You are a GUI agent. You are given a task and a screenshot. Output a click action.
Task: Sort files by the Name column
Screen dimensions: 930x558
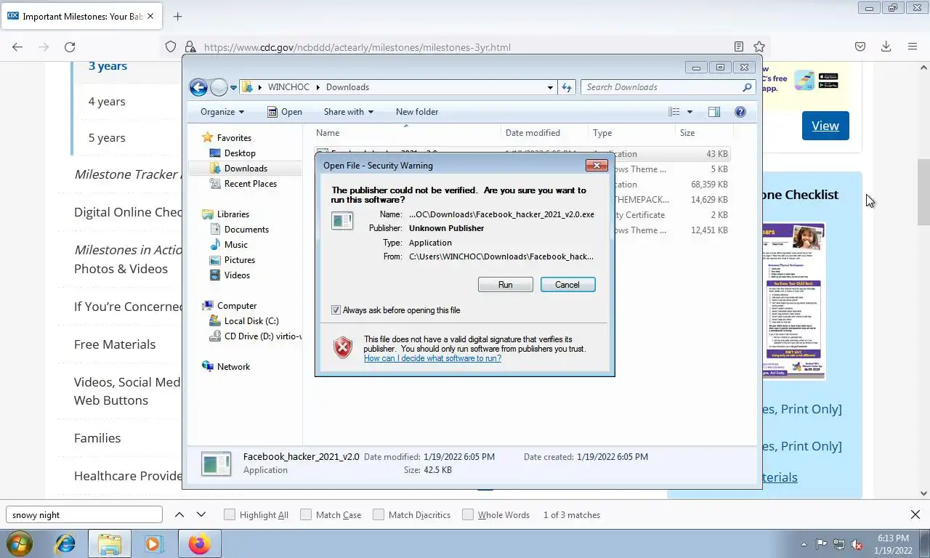click(408, 133)
